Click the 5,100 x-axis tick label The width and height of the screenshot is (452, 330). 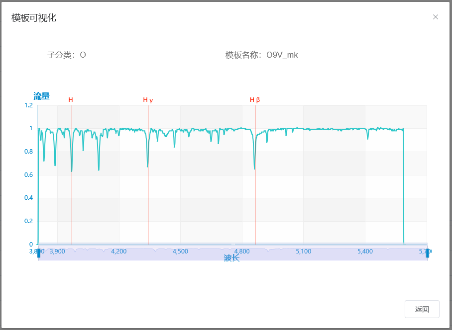(303, 251)
